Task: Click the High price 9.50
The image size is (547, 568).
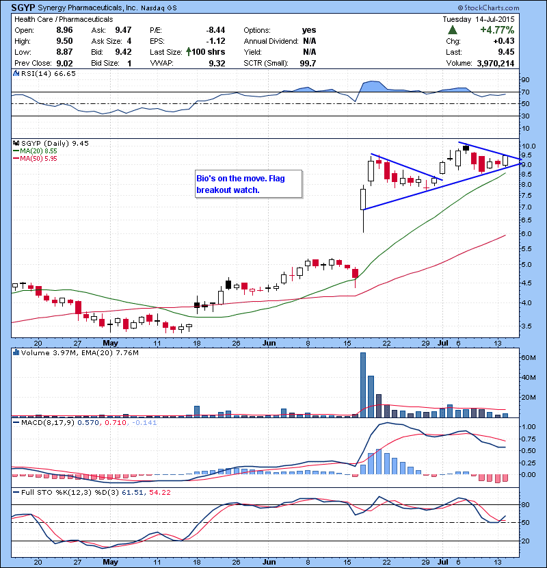Action: click(x=64, y=41)
